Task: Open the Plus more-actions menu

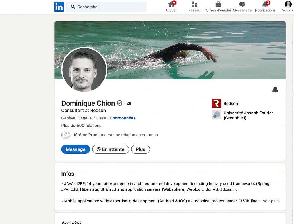Action: point(140,149)
